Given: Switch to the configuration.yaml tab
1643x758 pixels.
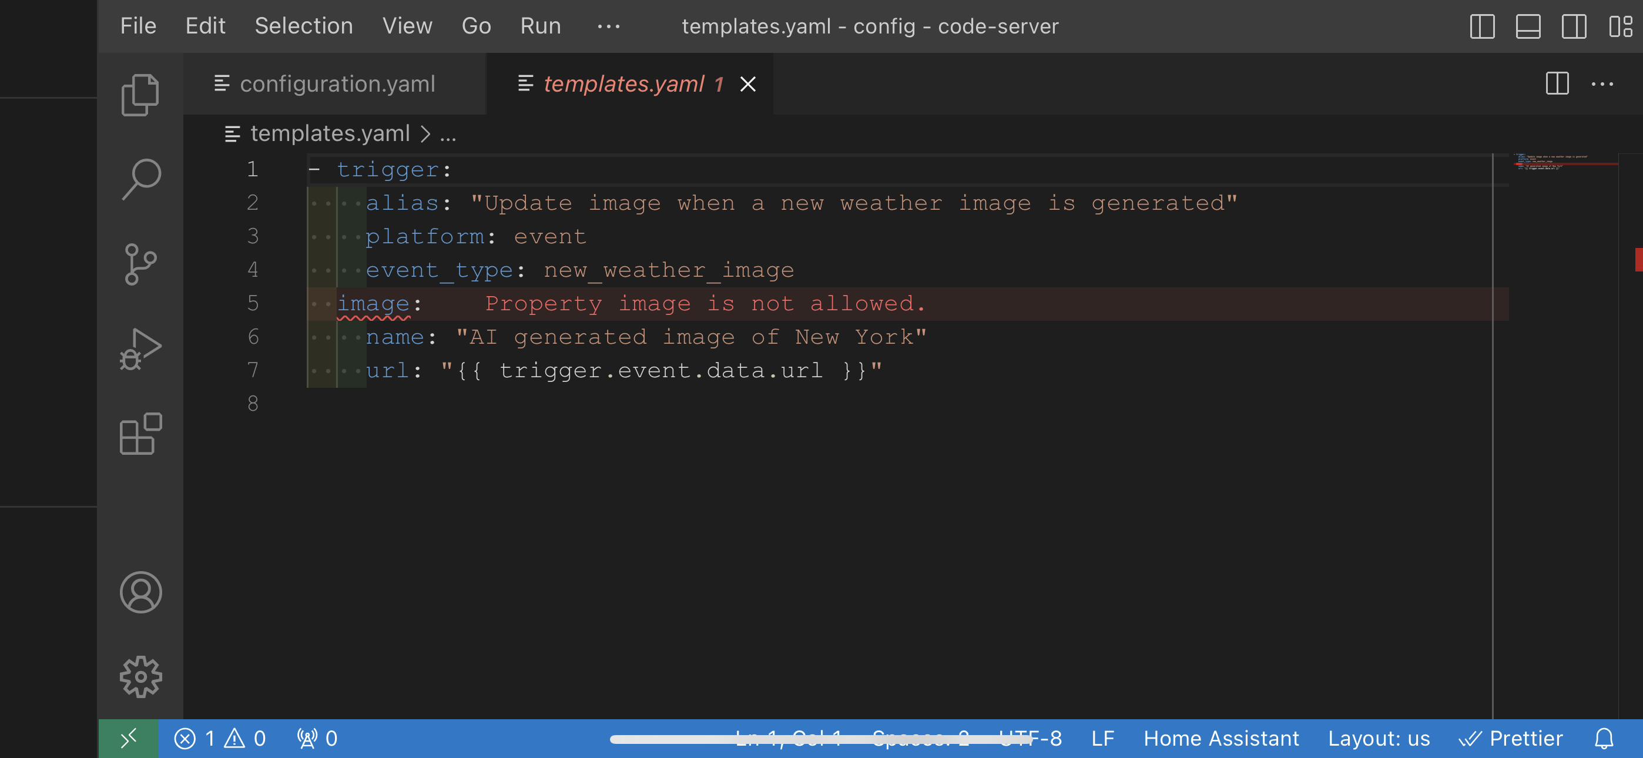Looking at the screenshot, I should (336, 83).
